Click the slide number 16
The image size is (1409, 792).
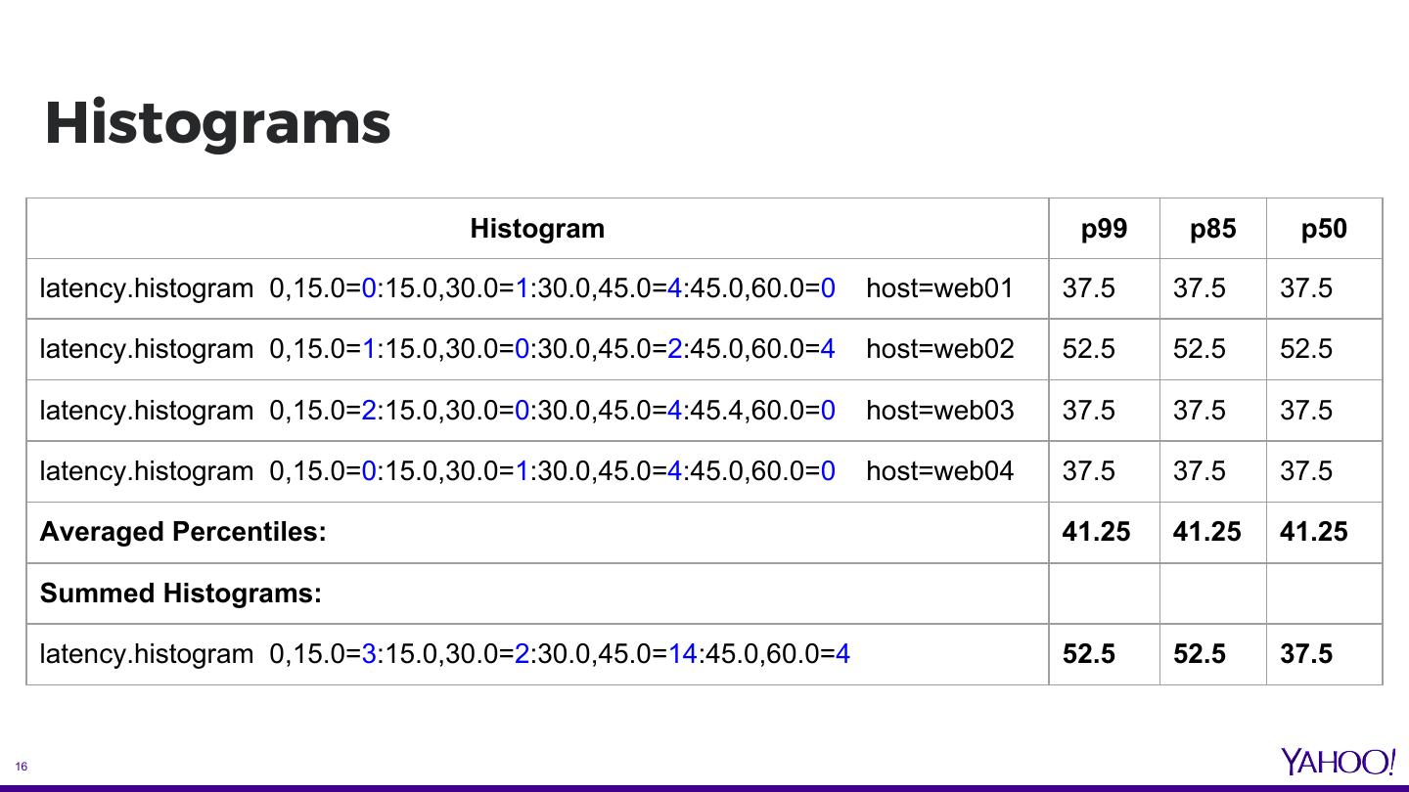[21, 767]
